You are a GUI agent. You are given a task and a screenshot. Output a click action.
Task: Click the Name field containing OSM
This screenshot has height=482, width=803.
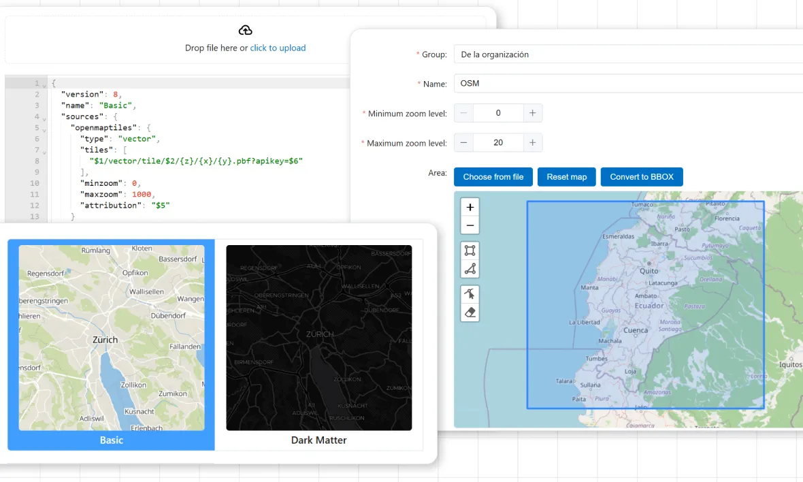point(628,84)
